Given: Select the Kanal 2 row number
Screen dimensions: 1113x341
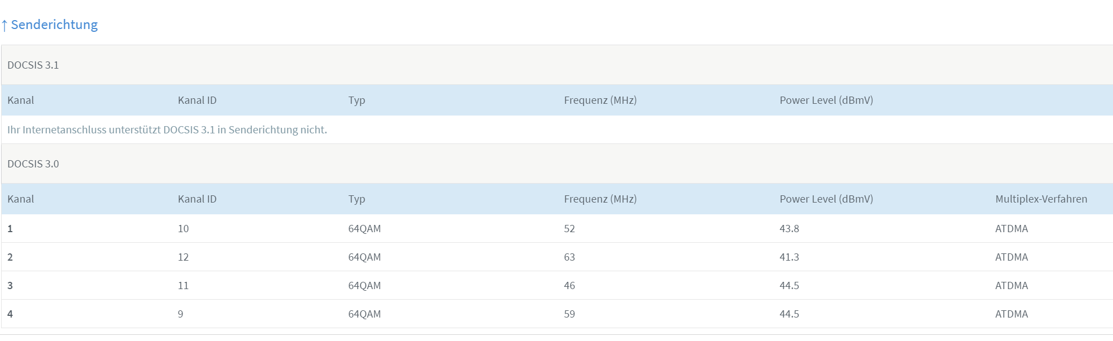Looking at the screenshot, I should coord(10,257).
